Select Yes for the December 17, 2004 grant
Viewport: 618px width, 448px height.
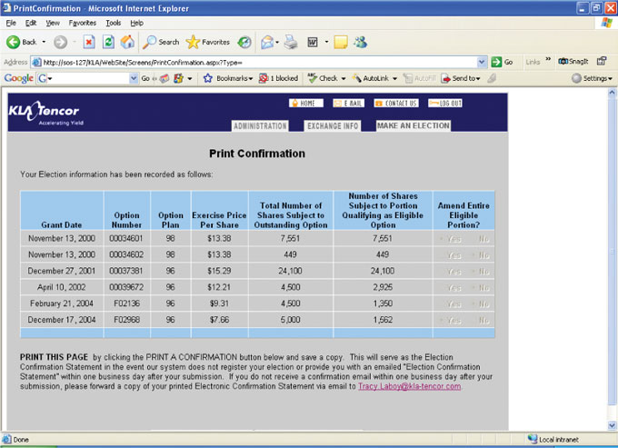451,320
